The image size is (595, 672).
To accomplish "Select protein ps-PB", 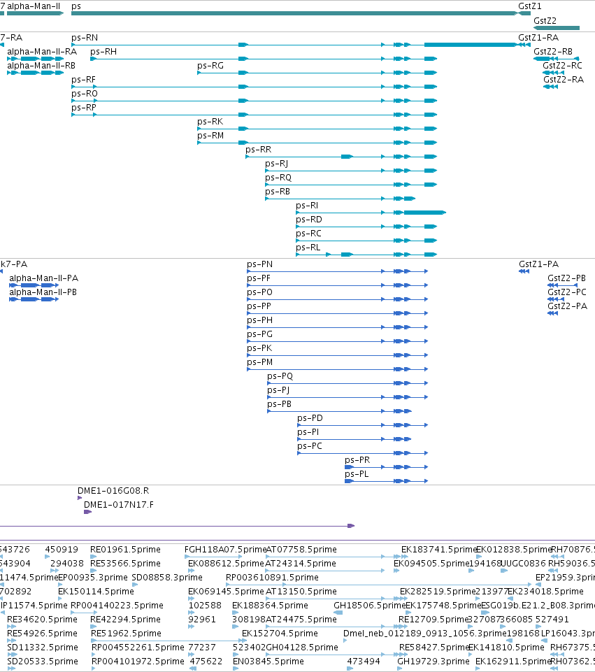I will point(340,411).
